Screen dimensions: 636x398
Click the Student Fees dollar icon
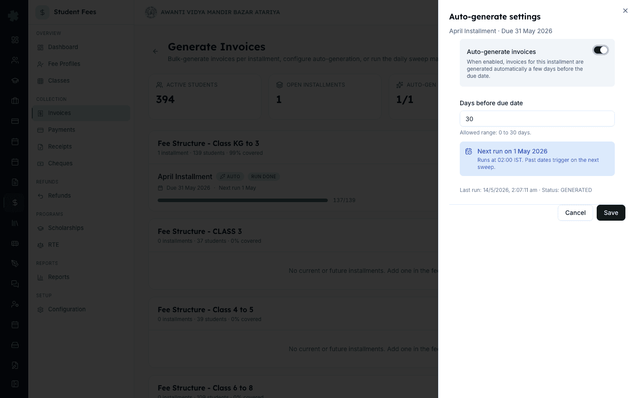pos(42,12)
